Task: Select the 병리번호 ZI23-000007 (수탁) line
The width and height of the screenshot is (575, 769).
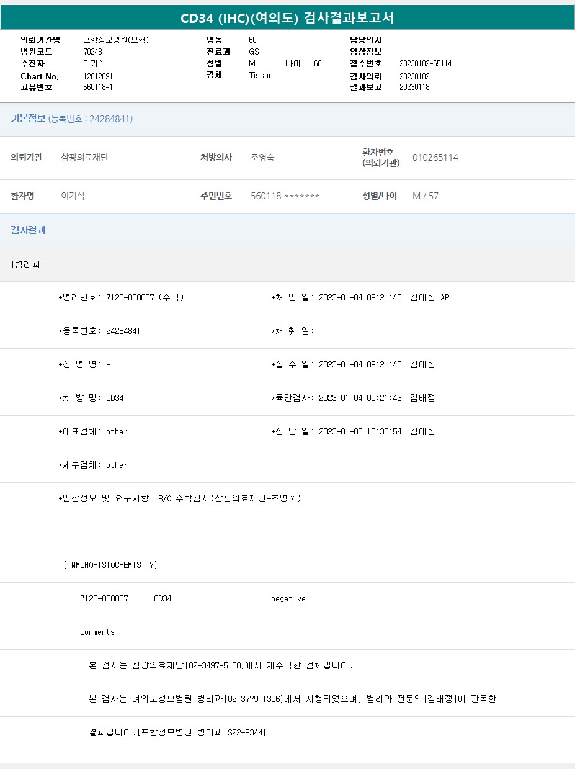Action: point(121,297)
